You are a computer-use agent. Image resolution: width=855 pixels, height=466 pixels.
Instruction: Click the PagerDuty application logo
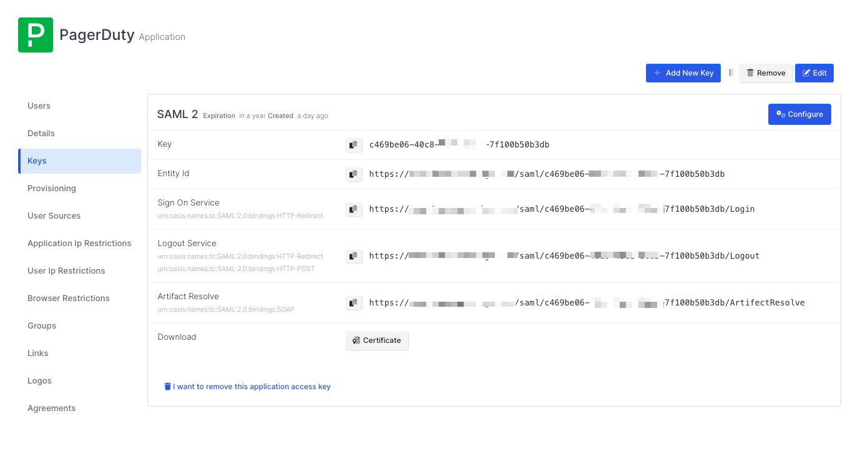tap(36, 35)
